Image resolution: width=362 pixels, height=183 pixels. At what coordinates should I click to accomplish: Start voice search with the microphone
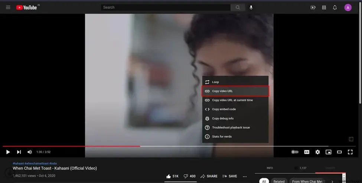251,7
